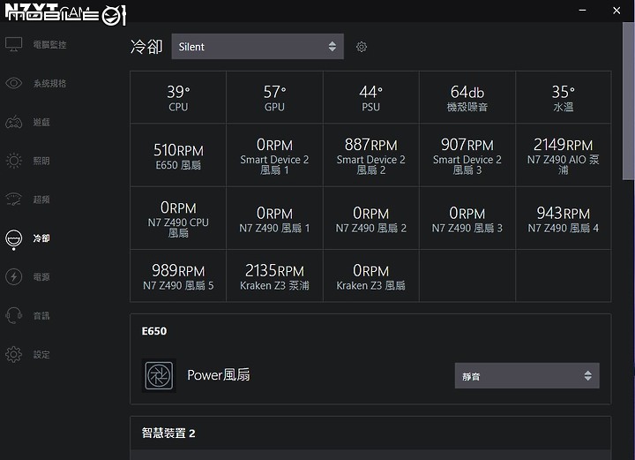Minimize the CAM window
The height and width of the screenshot is (460, 635).
pos(582,10)
